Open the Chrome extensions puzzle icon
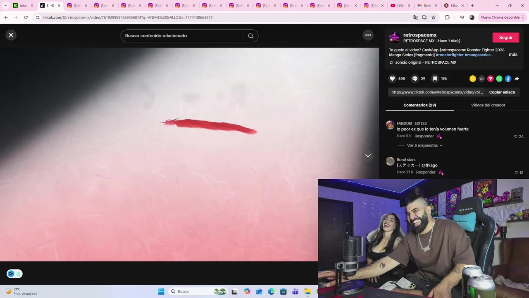This screenshot has width=529, height=298. (447, 17)
